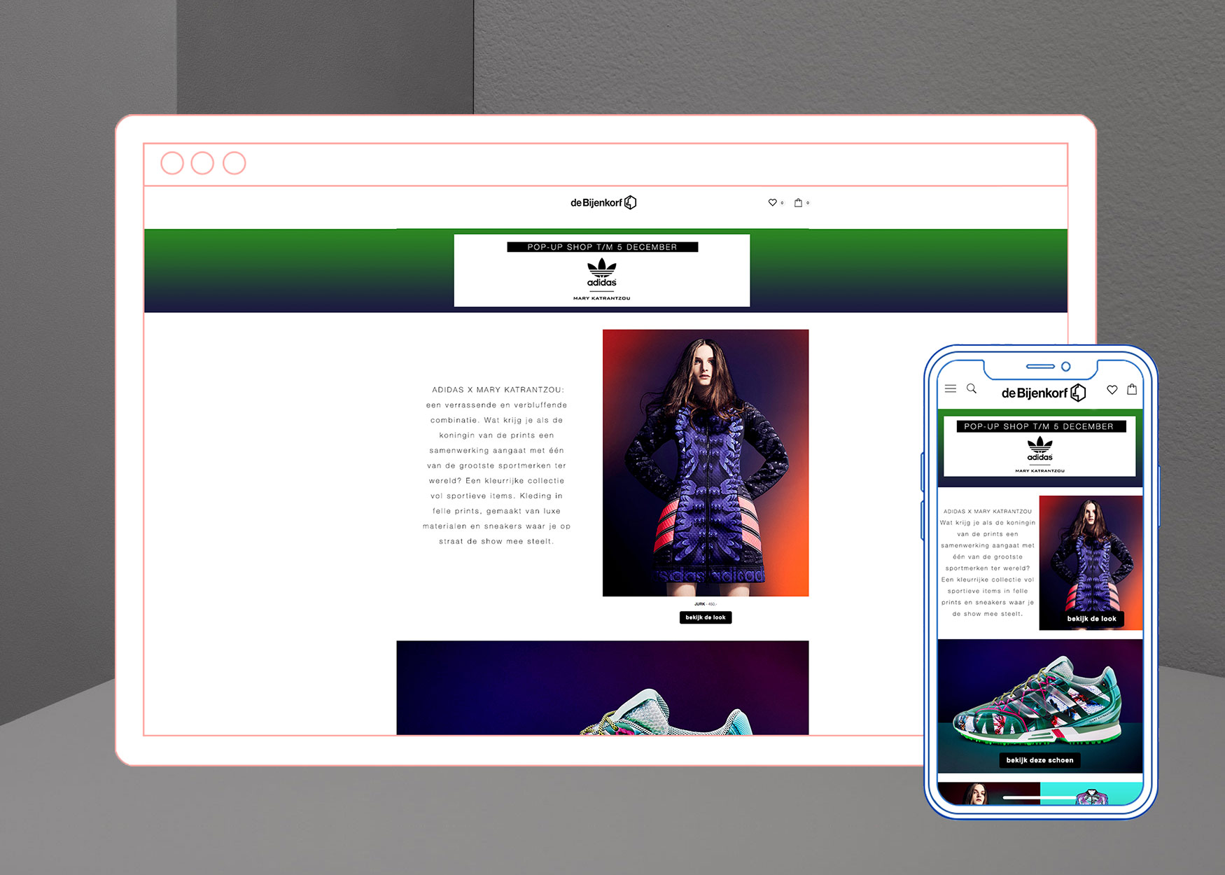Screen dimensions: 1225x875
Task: Tap the adidas pop-up banner on the phone
Action: [x=1039, y=447]
